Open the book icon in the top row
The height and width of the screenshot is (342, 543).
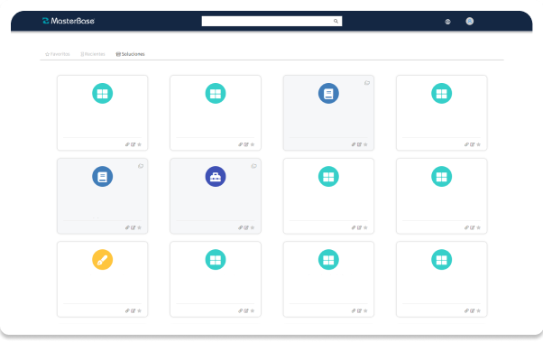(x=328, y=93)
